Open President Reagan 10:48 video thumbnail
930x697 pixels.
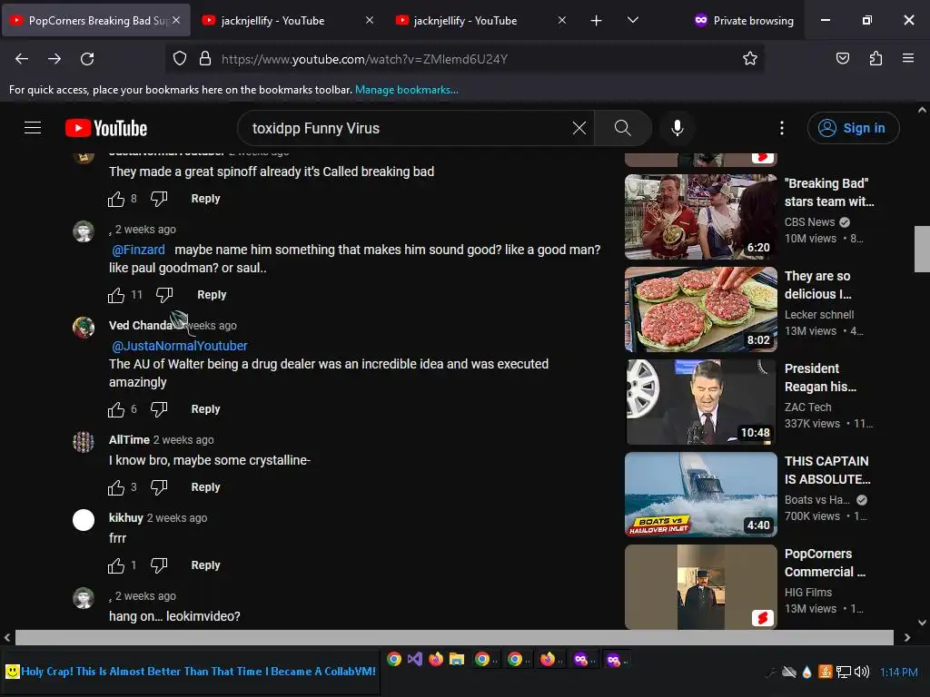(700, 402)
